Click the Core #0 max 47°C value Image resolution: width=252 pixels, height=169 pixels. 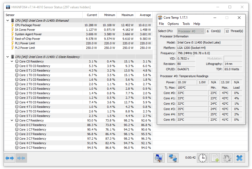(x=225, y=93)
